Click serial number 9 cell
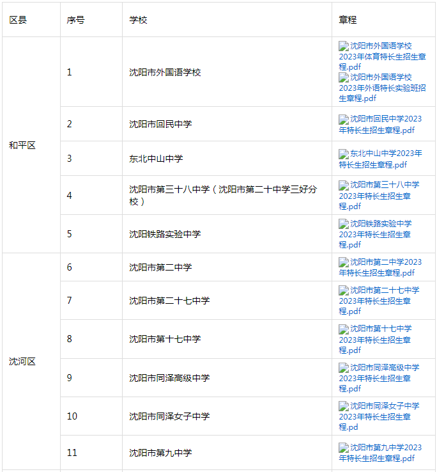The image size is (437, 472). (x=91, y=378)
